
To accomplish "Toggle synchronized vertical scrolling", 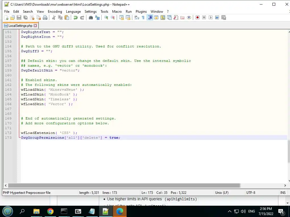I will (x=121, y=18).
